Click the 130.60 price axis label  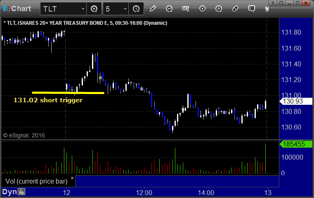click(x=291, y=127)
